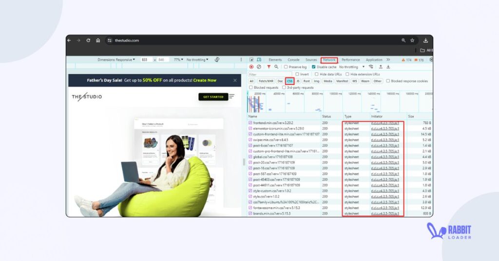Screen dimensions: 499x261
Task: Click the thestudio.com address bar
Action: coord(254,40)
